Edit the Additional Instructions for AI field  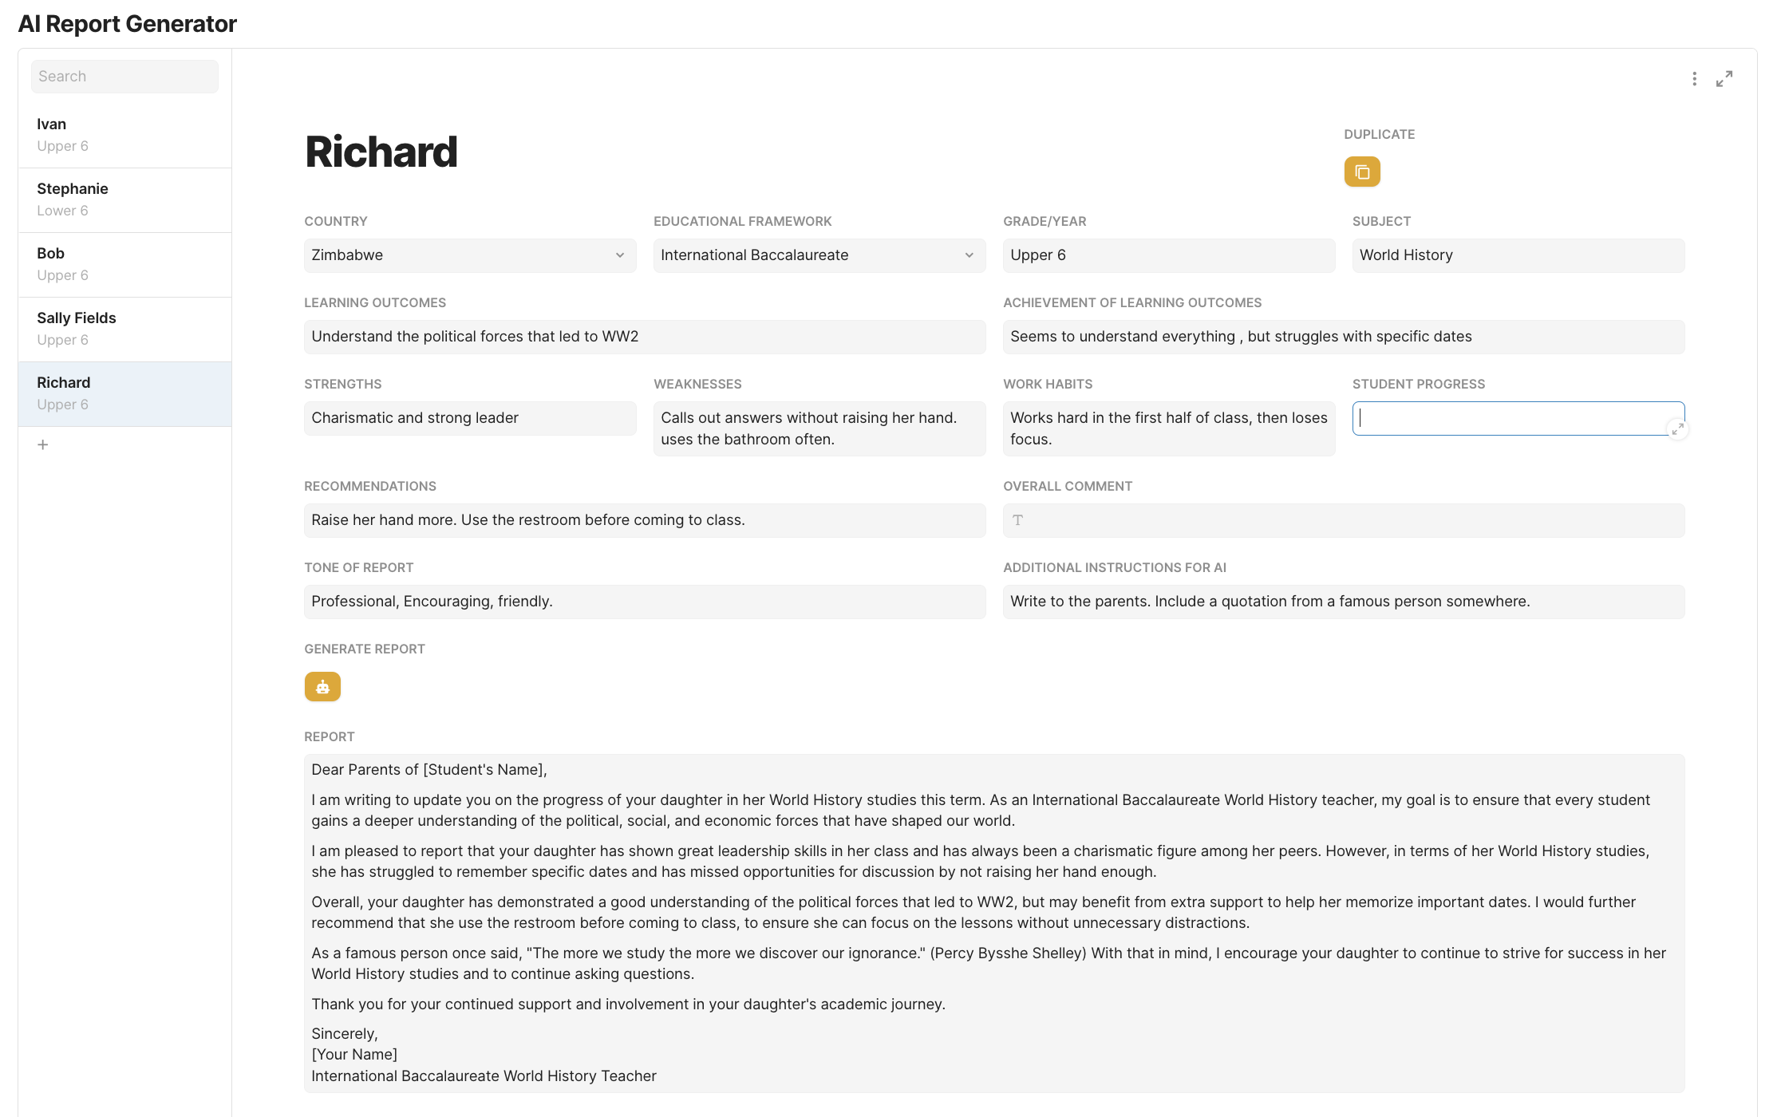[x=1343, y=602]
